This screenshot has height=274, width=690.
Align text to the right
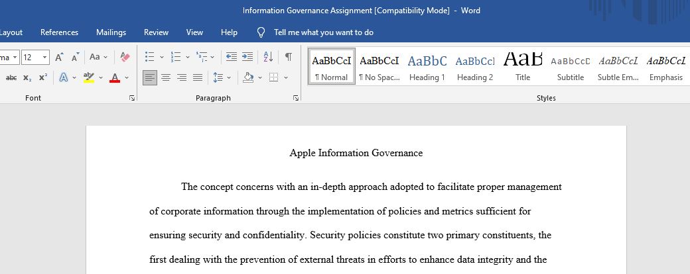click(182, 77)
